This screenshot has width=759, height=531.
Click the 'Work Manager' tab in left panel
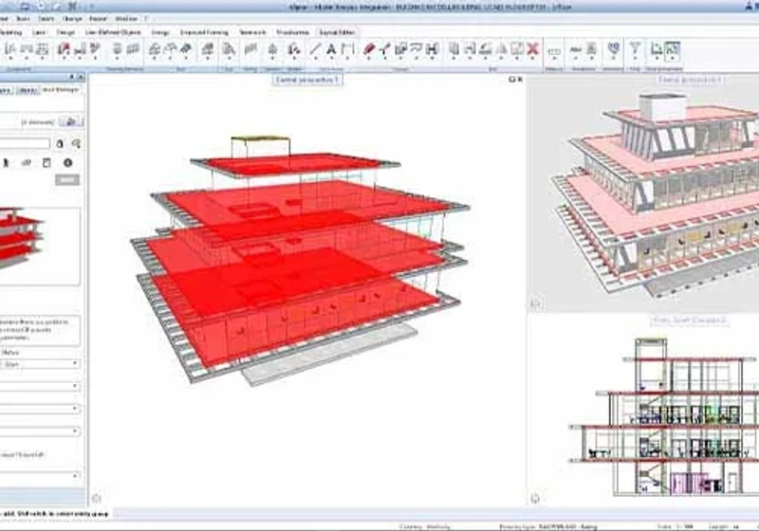click(60, 90)
